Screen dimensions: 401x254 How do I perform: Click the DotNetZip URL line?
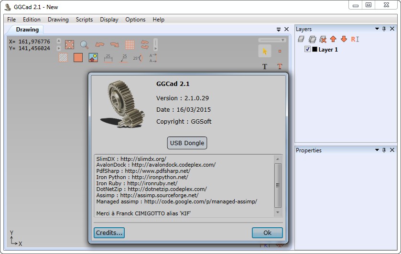pyautogui.click(x=152, y=189)
